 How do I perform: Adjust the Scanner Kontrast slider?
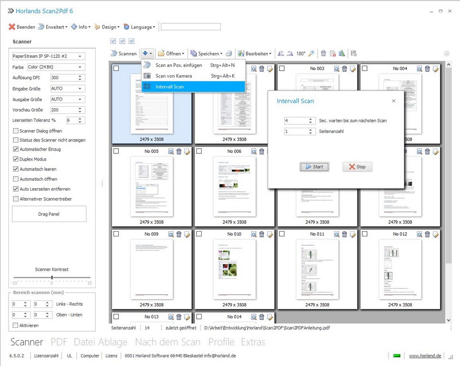52,277
